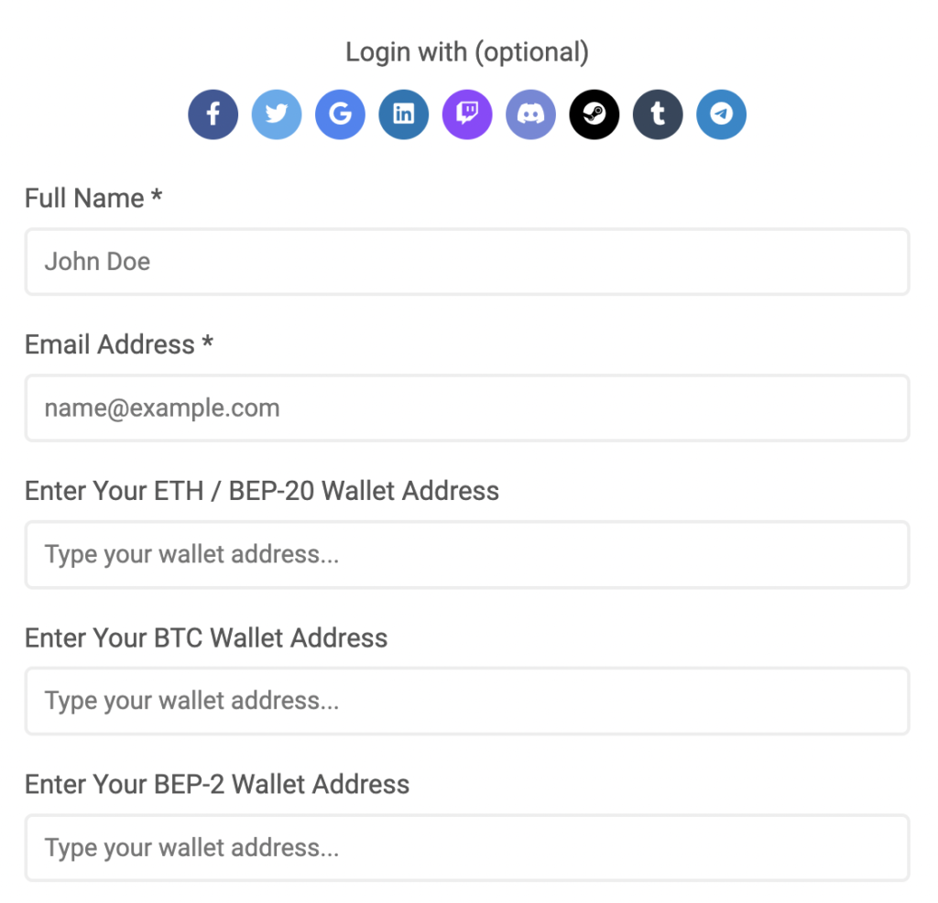Click the "Enter Your BTC Wallet Address" label

(x=206, y=637)
